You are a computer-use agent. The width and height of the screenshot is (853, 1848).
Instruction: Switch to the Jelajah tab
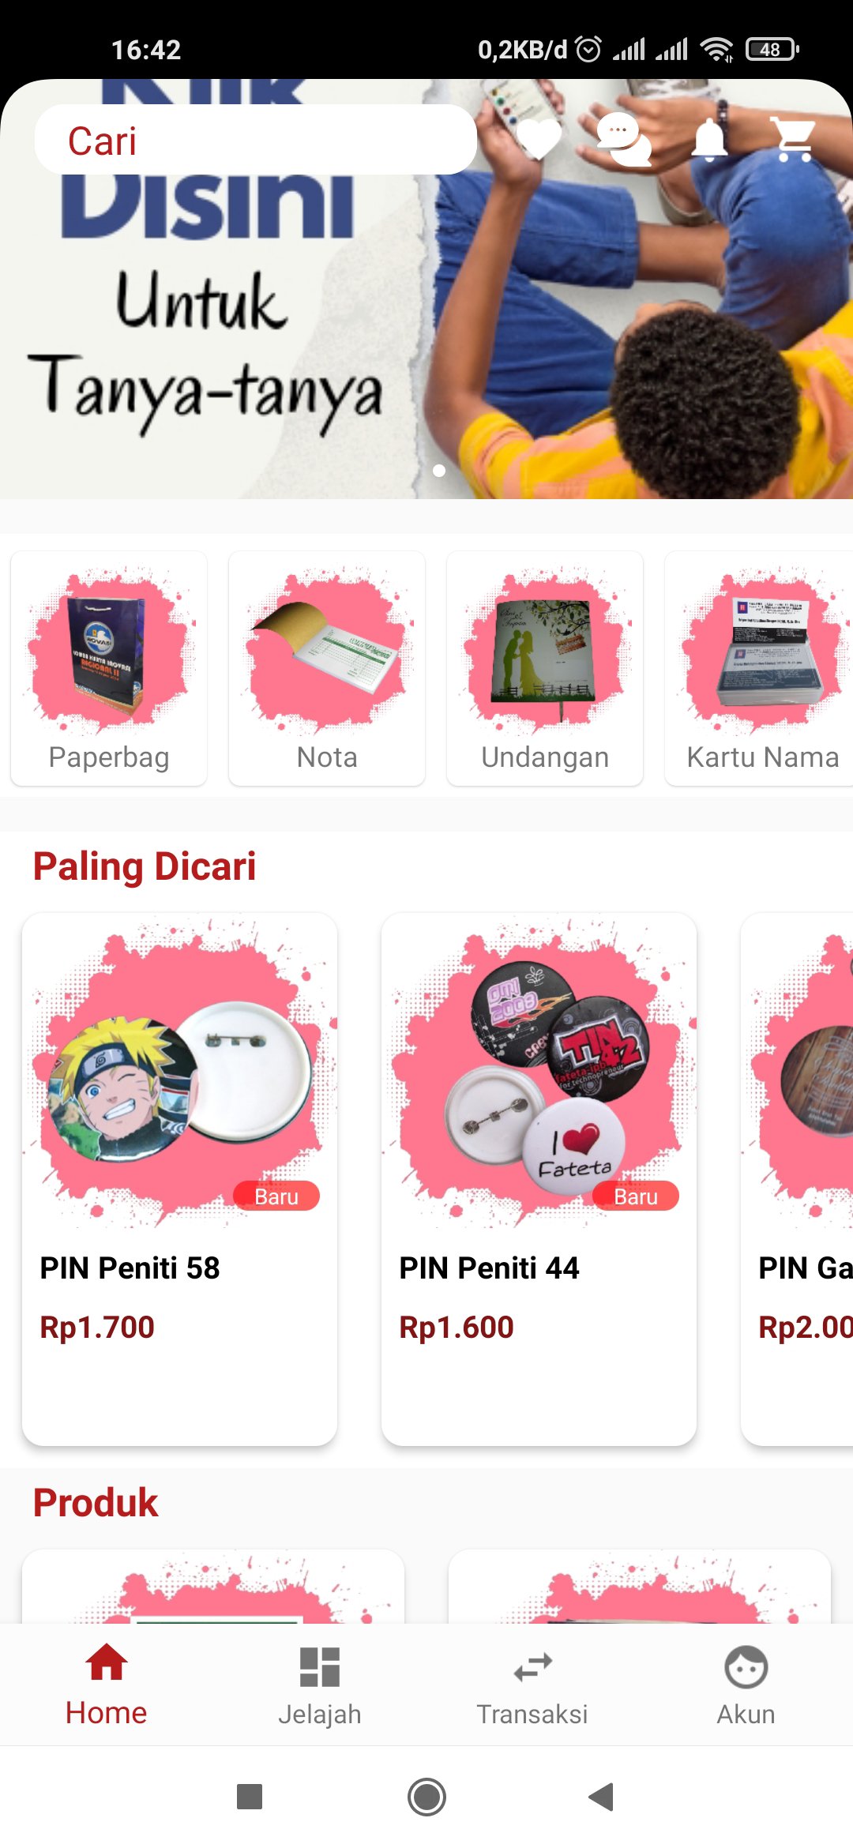point(320,1686)
